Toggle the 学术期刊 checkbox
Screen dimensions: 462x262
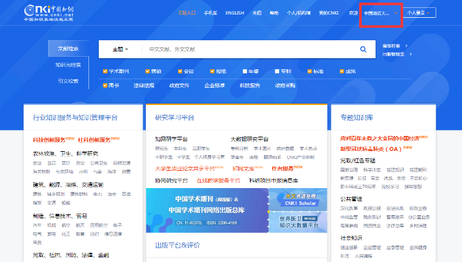(105, 71)
